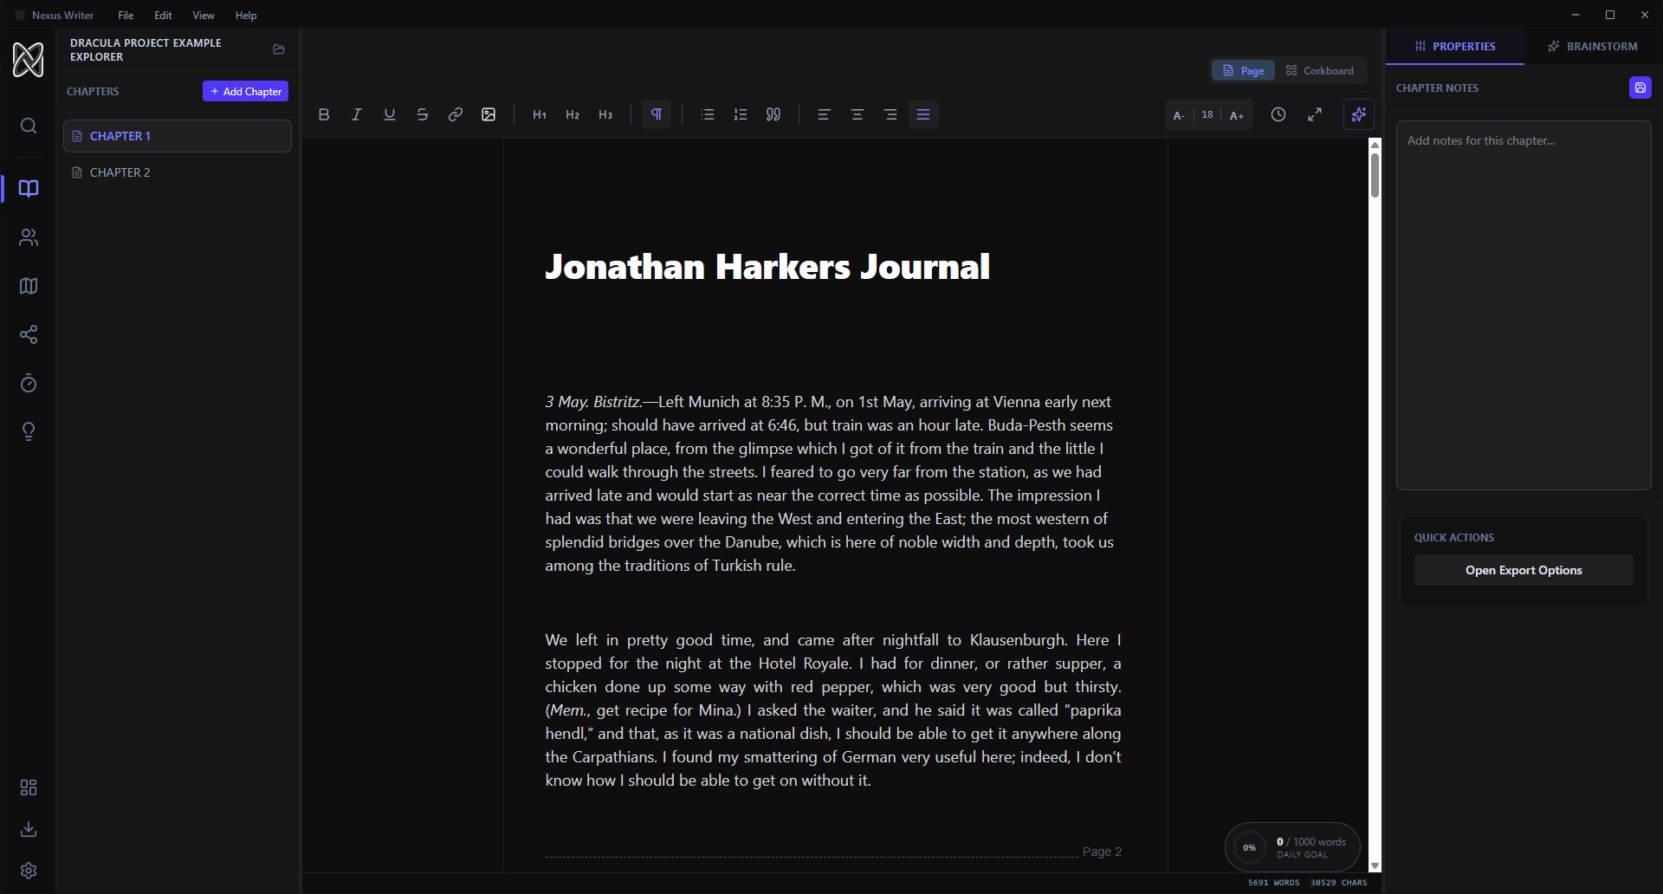Viewport: 1663px width, 894px height.
Task: Open project folder icon
Action: [279, 49]
